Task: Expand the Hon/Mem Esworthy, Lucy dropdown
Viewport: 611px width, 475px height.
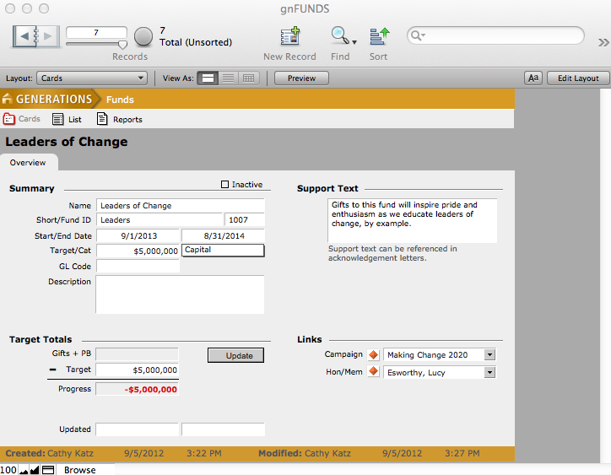Action: [489, 372]
